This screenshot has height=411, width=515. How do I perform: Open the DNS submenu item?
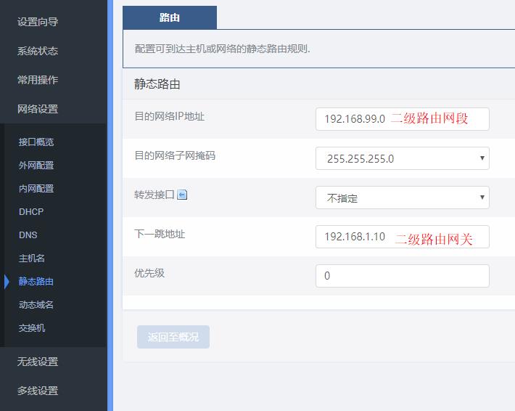(28, 235)
